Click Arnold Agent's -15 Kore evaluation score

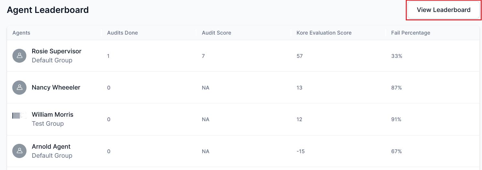coord(300,151)
